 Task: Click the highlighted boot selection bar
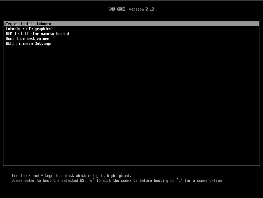(131, 23)
